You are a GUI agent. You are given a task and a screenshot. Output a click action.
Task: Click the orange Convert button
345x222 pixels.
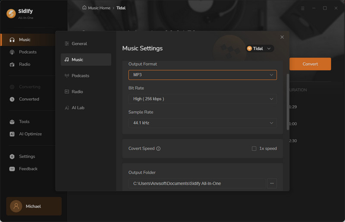pos(310,64)
